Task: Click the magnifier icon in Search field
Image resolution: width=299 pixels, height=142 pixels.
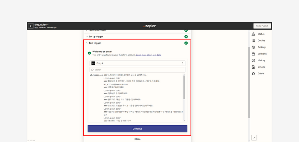Action: click(x=92, y=70)
